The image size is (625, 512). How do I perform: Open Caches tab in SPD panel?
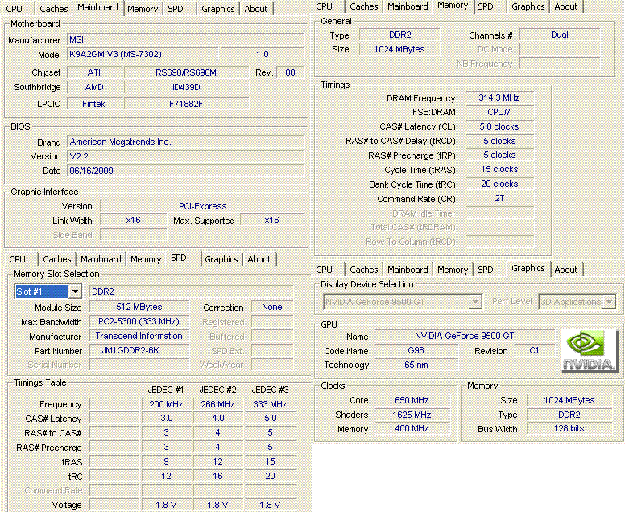[x=57, y=259]
